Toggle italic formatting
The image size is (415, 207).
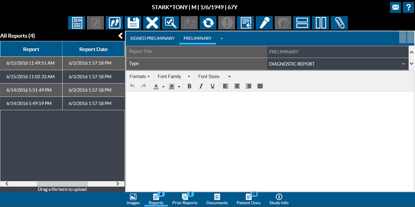[x=201, y=86]
